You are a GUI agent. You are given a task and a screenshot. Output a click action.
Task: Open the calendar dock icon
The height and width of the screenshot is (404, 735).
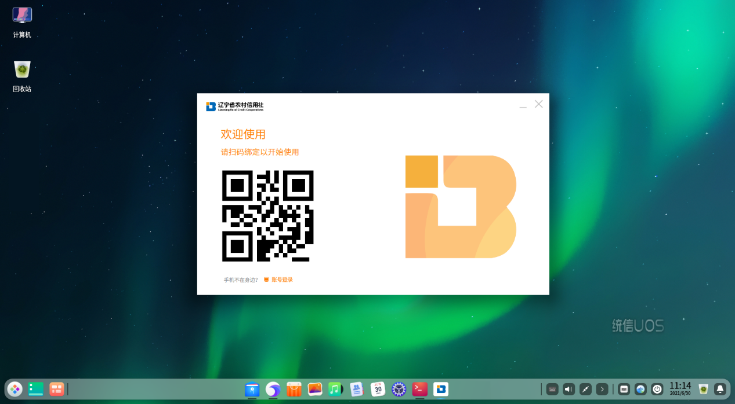378,389
